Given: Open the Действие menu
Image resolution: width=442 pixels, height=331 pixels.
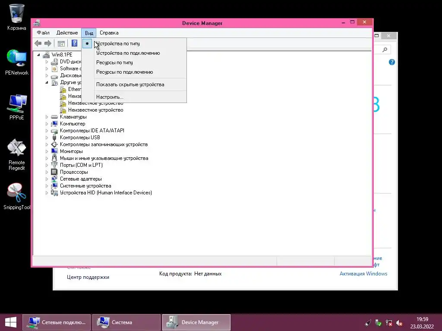Looking at the screenshot, I should (x=67, y=33).
